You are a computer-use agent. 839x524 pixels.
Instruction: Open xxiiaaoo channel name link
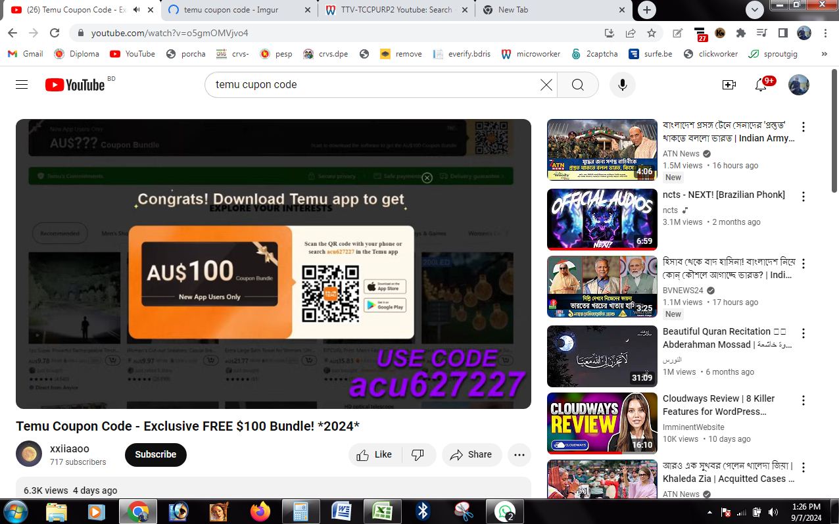[x=70, y=448]
